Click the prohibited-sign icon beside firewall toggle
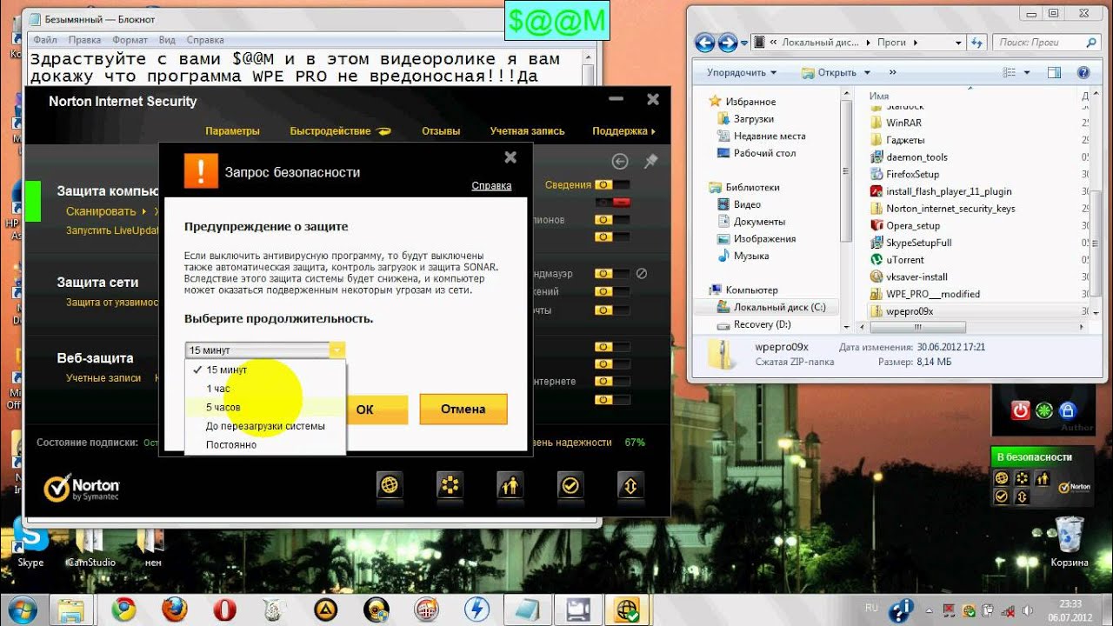Image resolution: width=1113 pixels, height=626 pixels. point(642,273)
